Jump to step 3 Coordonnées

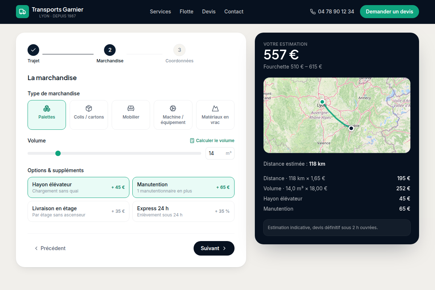click(179, 50)
